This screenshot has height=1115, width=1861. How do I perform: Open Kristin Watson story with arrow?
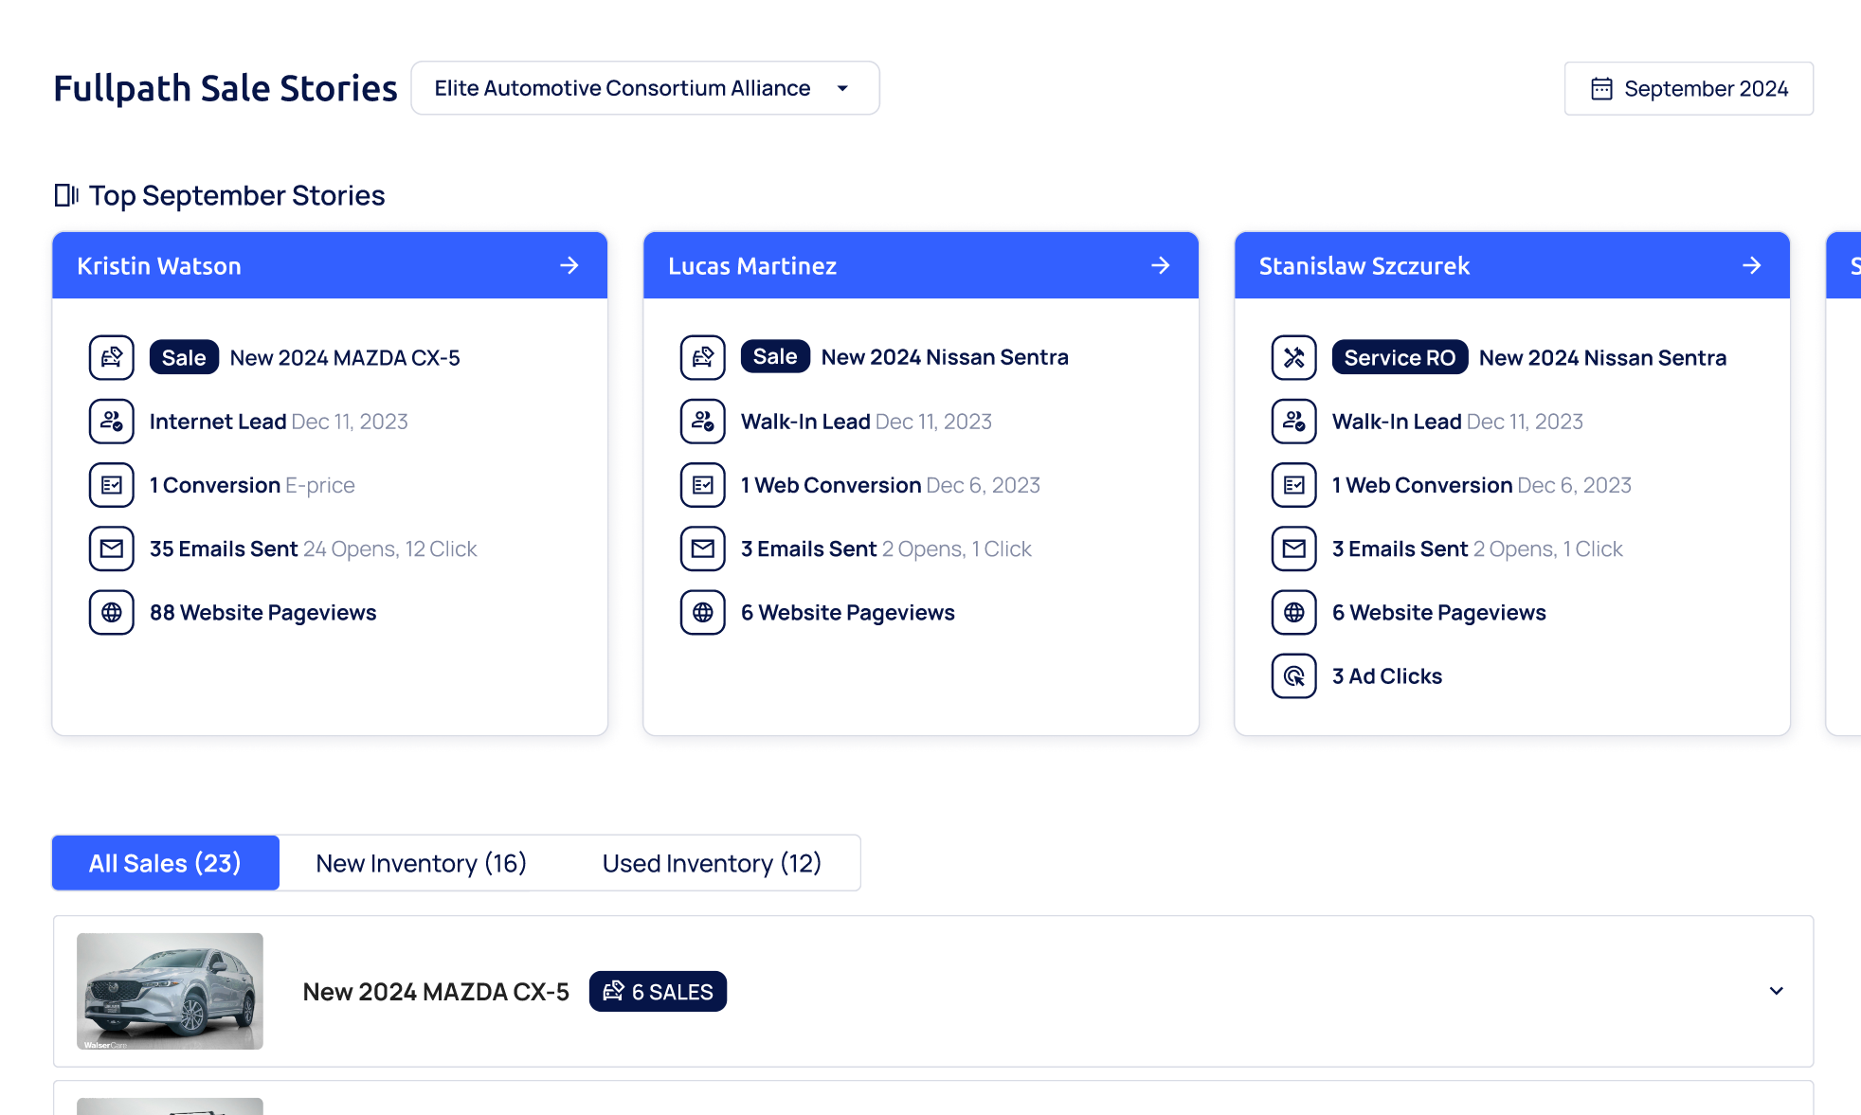click(569, 265)
